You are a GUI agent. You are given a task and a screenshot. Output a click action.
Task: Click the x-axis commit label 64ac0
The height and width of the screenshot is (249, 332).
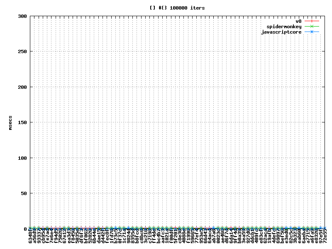tap(210, 236)
